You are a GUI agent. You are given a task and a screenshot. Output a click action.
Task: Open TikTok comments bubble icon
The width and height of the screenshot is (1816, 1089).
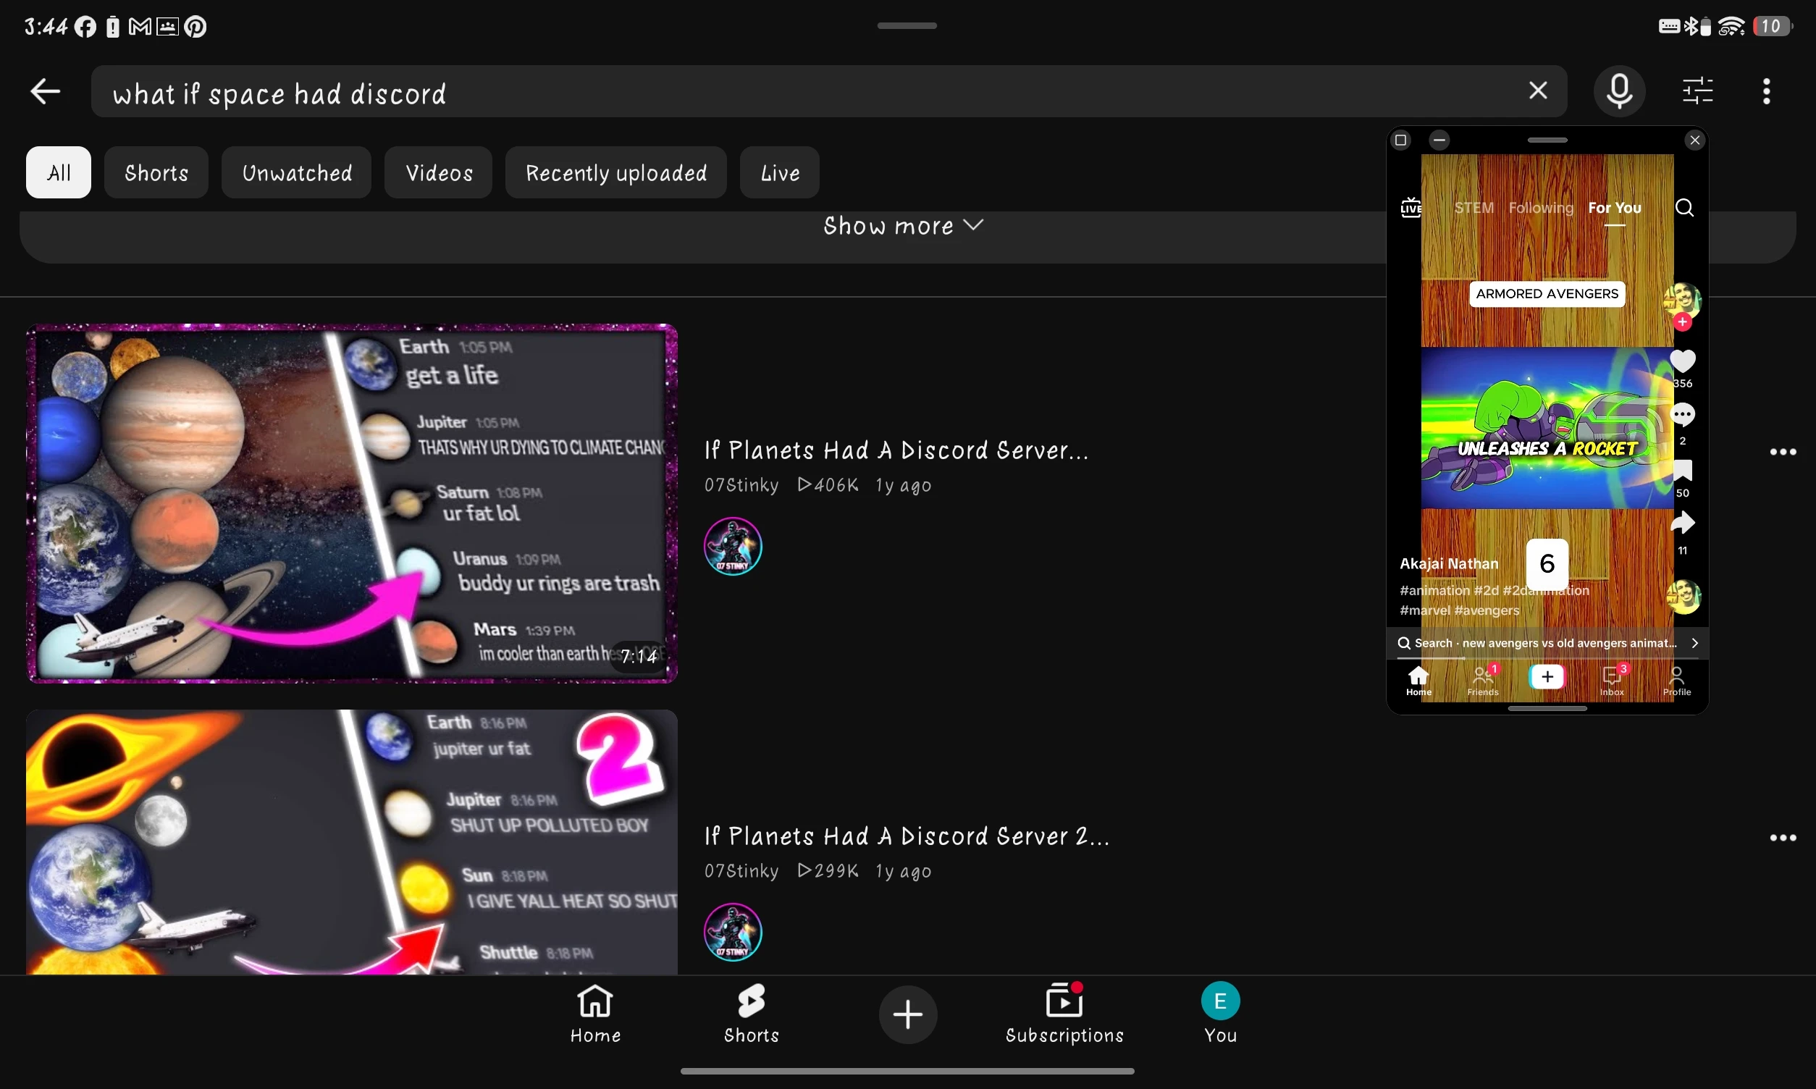pos(1683,416)
